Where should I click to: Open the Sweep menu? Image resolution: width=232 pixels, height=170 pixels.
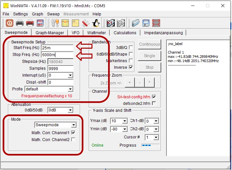click(x=53, y=14)
